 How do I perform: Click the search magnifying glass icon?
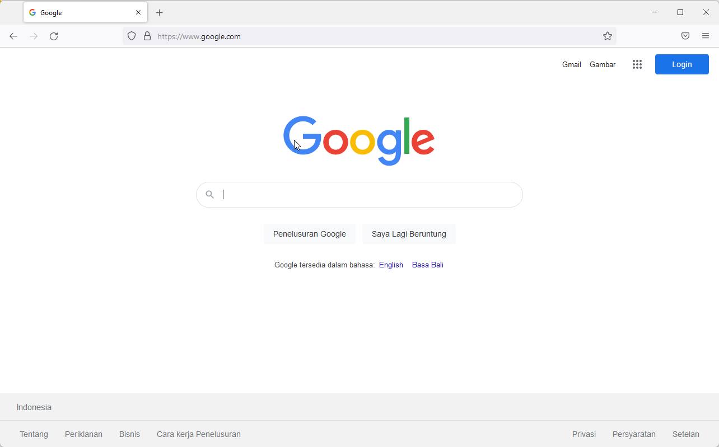(209, 194)
